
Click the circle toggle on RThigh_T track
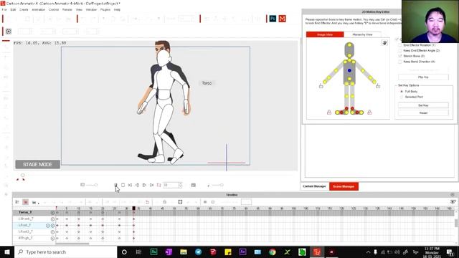pos(52,239)
